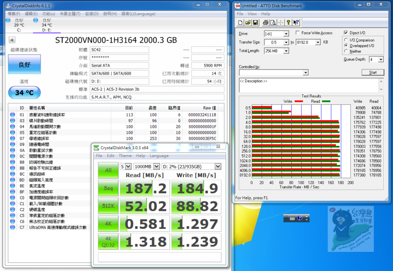Click the Print icon in ATTO toolbar
This screenshot has width=393, height=271.
click(x=266, y=23)
